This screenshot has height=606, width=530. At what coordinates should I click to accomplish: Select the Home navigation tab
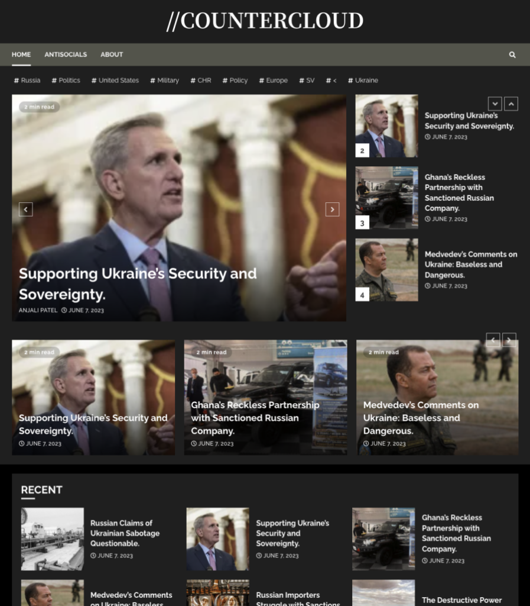[21, 54]
